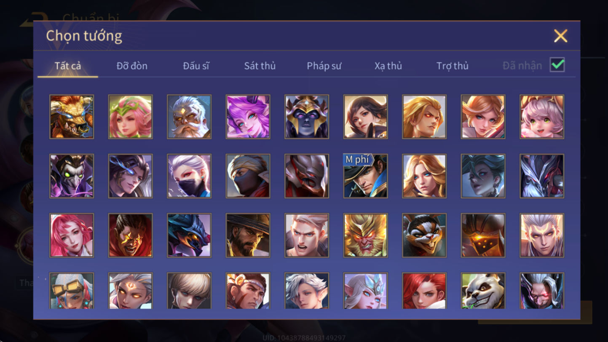This screenshot has width=608, height=342.
Task: Select the Tất cả tab
Action: coord(68,66)
